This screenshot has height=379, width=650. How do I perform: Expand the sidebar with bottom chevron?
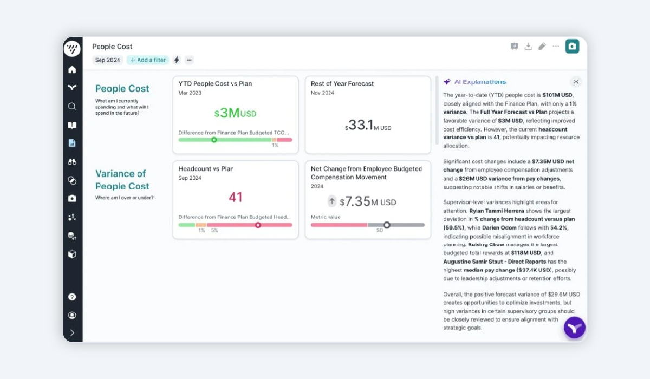click(x=72, y=333)
